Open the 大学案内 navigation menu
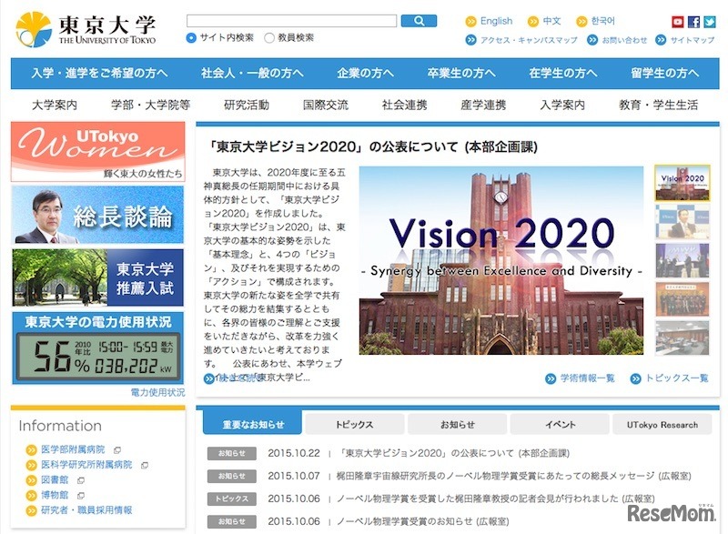Screen dimensions: 728x534 (x=55, y=106)
